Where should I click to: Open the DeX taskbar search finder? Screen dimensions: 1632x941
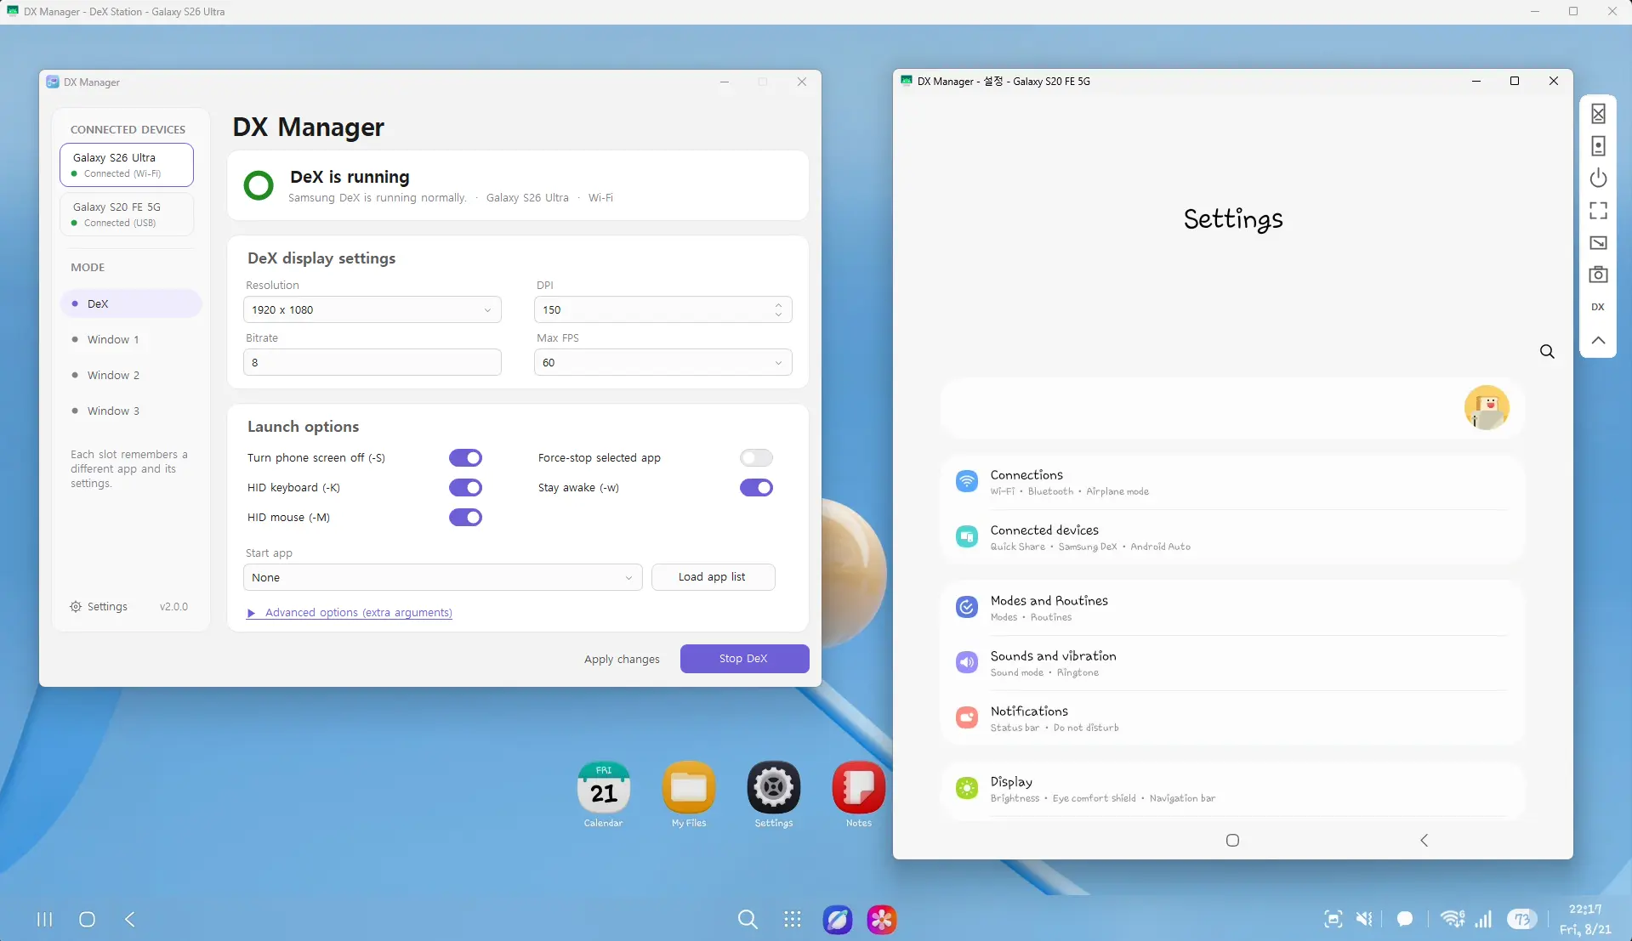point(748,919)
